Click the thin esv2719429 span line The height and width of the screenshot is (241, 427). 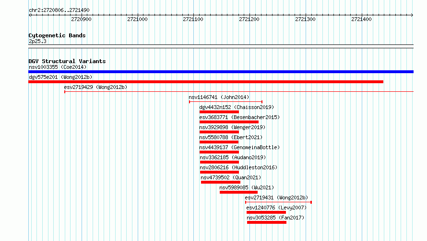[x=239, y=92]
